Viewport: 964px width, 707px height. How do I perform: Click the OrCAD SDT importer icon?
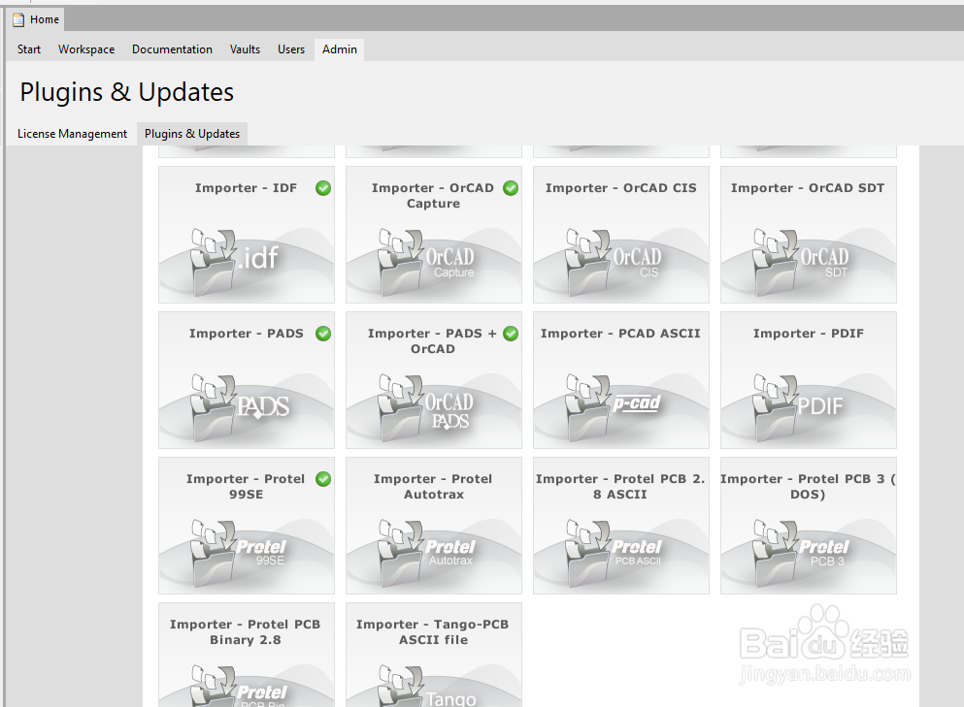point(801,261)
